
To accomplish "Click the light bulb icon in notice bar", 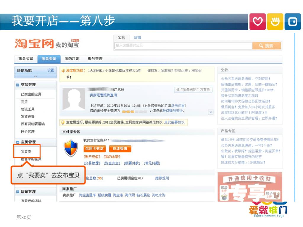I will [x=63, y=122].
